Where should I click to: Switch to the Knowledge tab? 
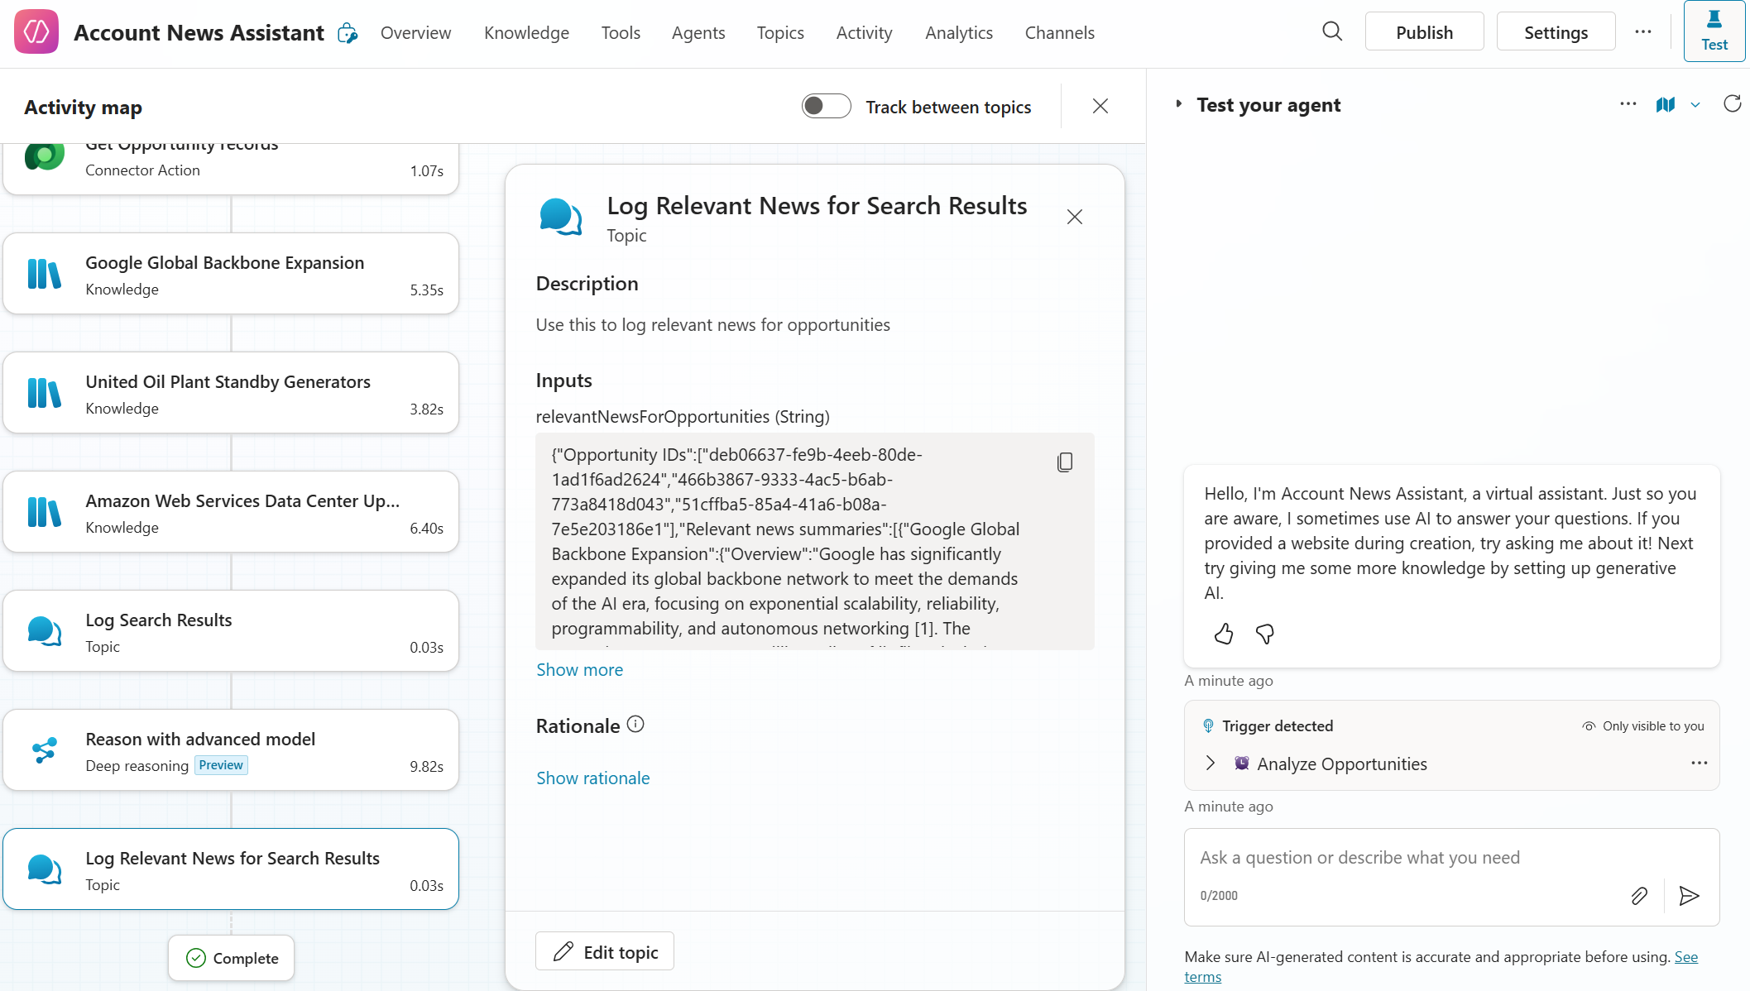(x=526, y=33)
